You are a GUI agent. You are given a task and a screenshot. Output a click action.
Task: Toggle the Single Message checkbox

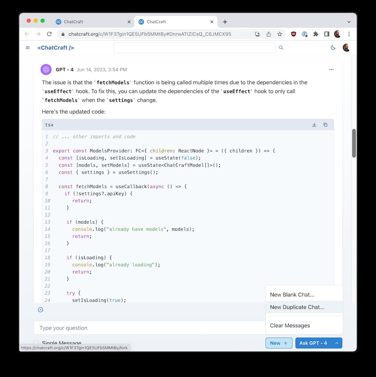point(36,342)
